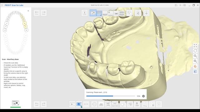Open the data settings sliders icon

click(138, 13)
